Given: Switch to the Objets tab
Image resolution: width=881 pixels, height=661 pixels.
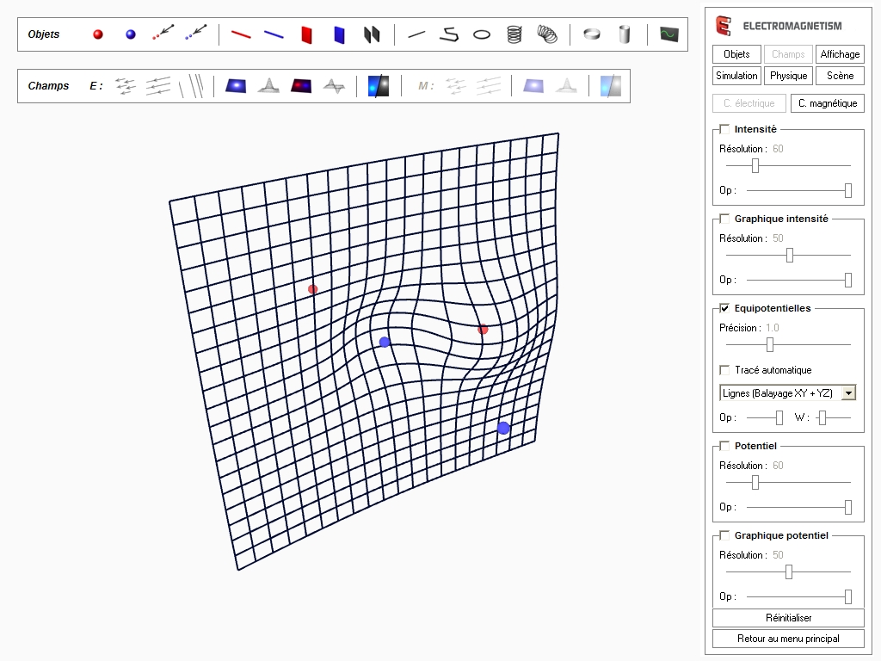Looking at the screenshot, I should (x=736, y=54).
